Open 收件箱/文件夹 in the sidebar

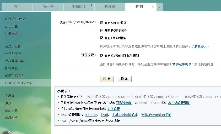coord(15,19)
